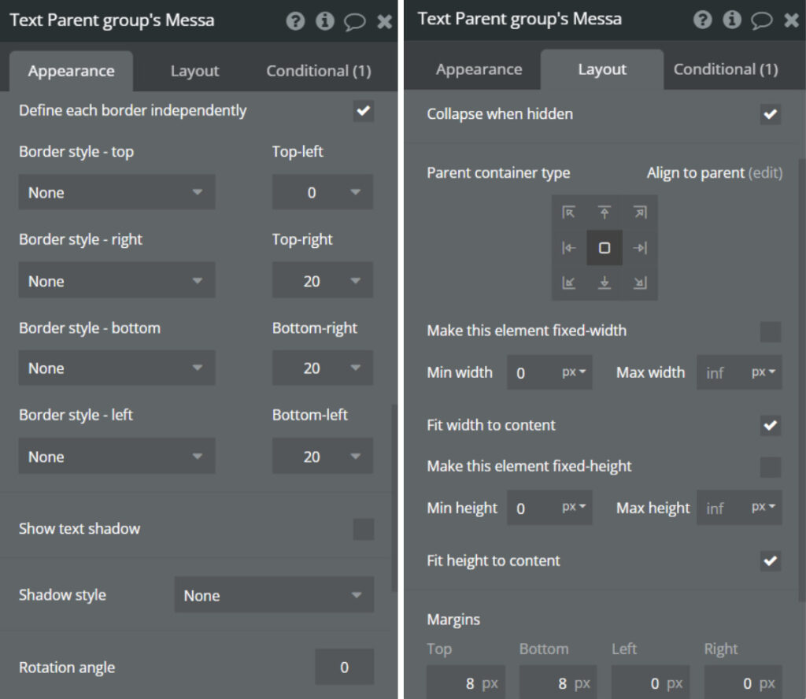Open the info icon in right panel header
The height and width of the screenshot is (699, 806).
732,20
